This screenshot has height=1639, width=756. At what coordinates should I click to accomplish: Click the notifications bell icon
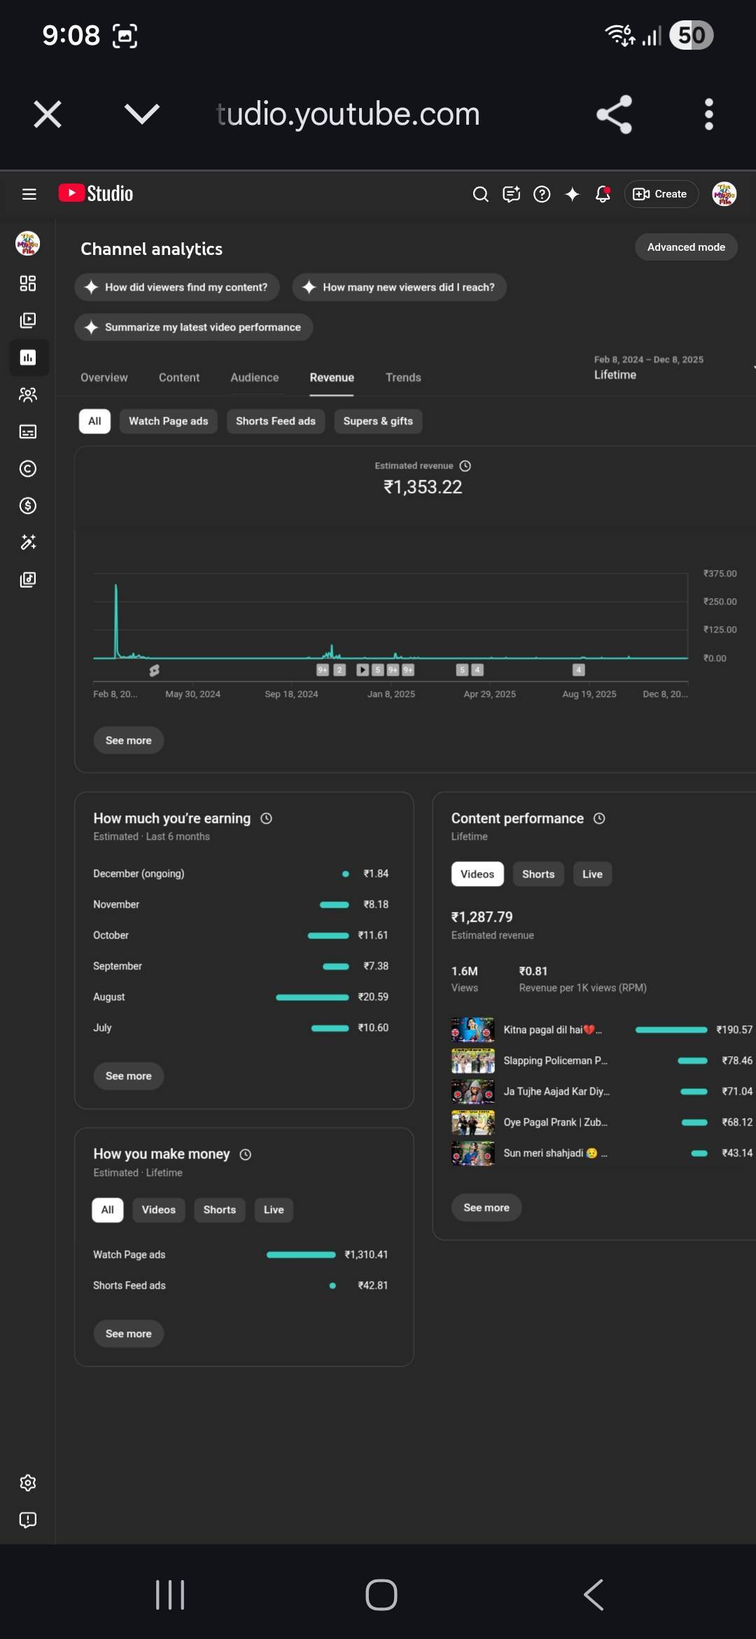tap(603, 194)
